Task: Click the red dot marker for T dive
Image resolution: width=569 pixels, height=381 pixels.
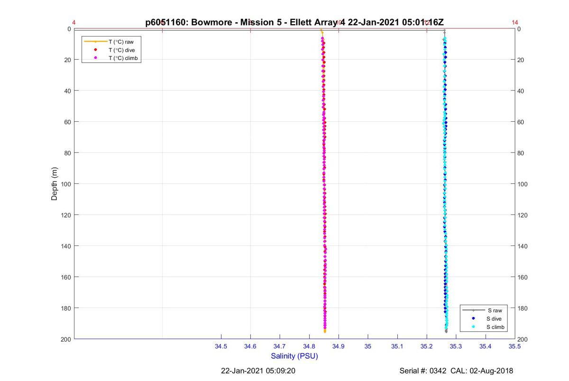Action: (x=95, y=50)
